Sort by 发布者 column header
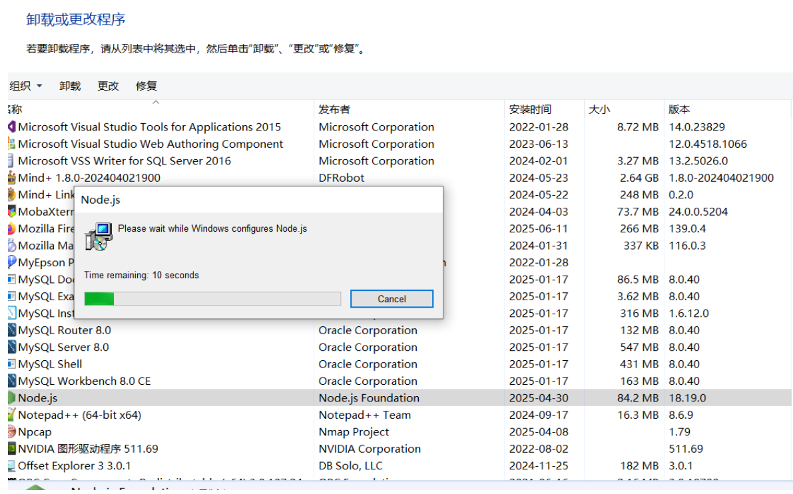Image resolution: width=793 pixels, height=494 pixels. 334,109
